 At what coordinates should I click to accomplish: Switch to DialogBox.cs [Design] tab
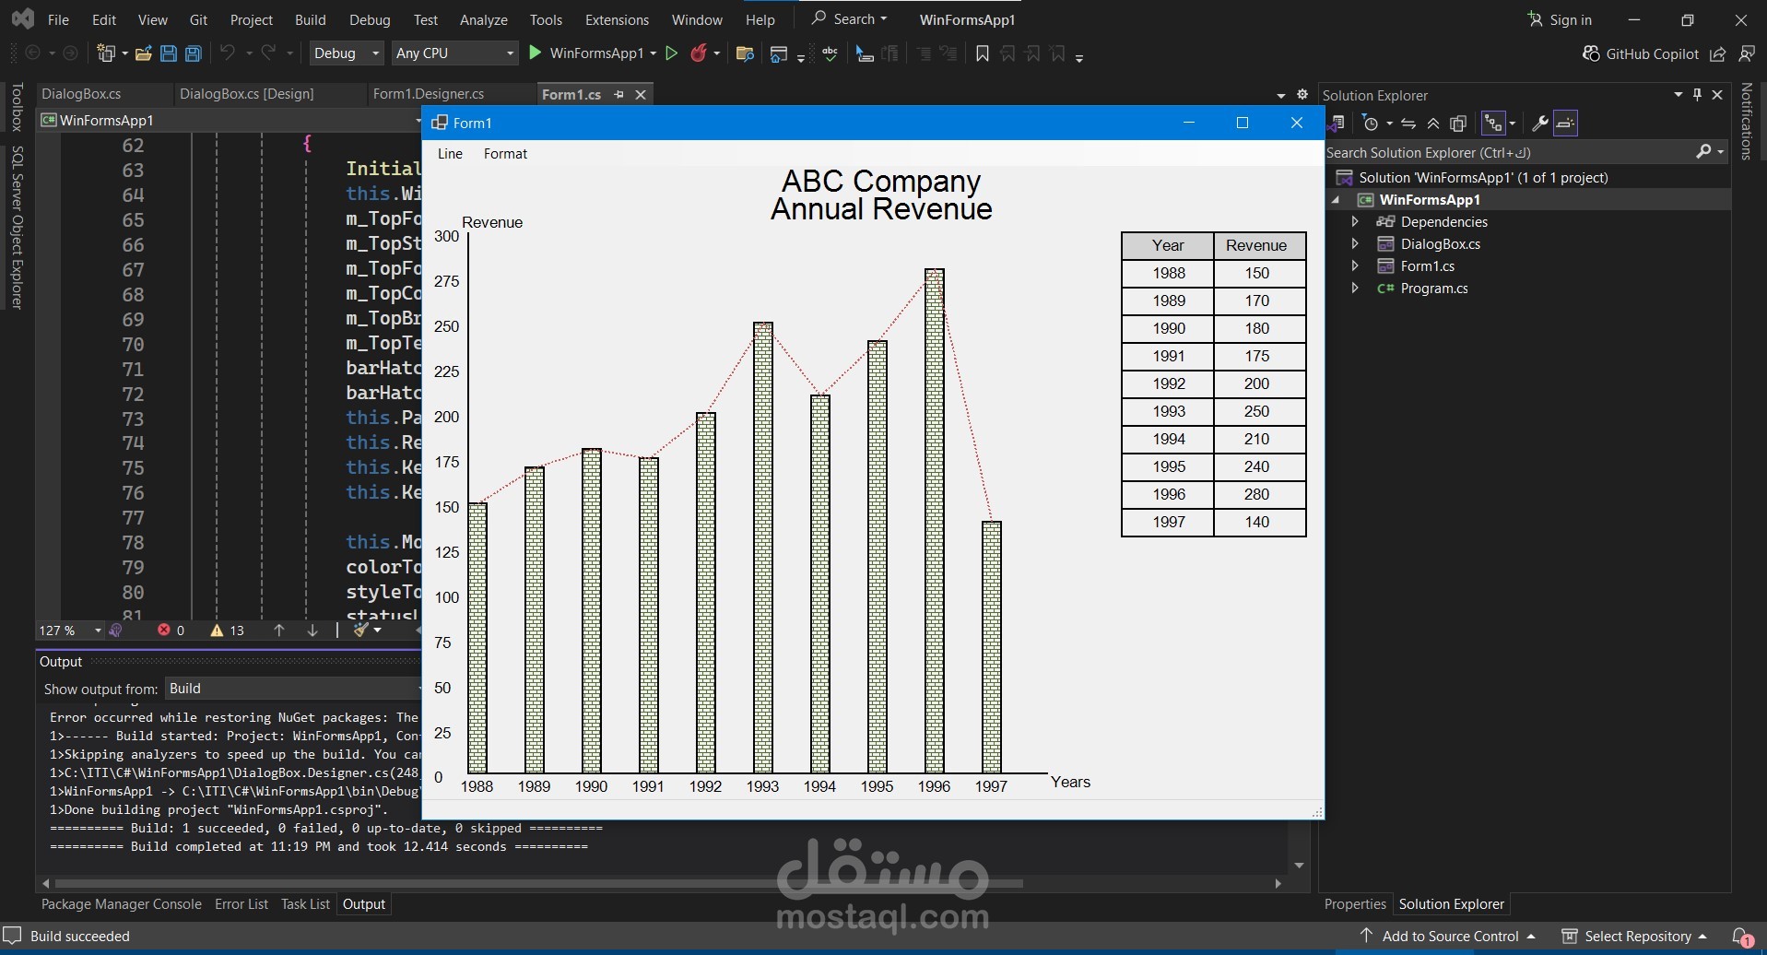pyautogui.click(x=247, y=94)
